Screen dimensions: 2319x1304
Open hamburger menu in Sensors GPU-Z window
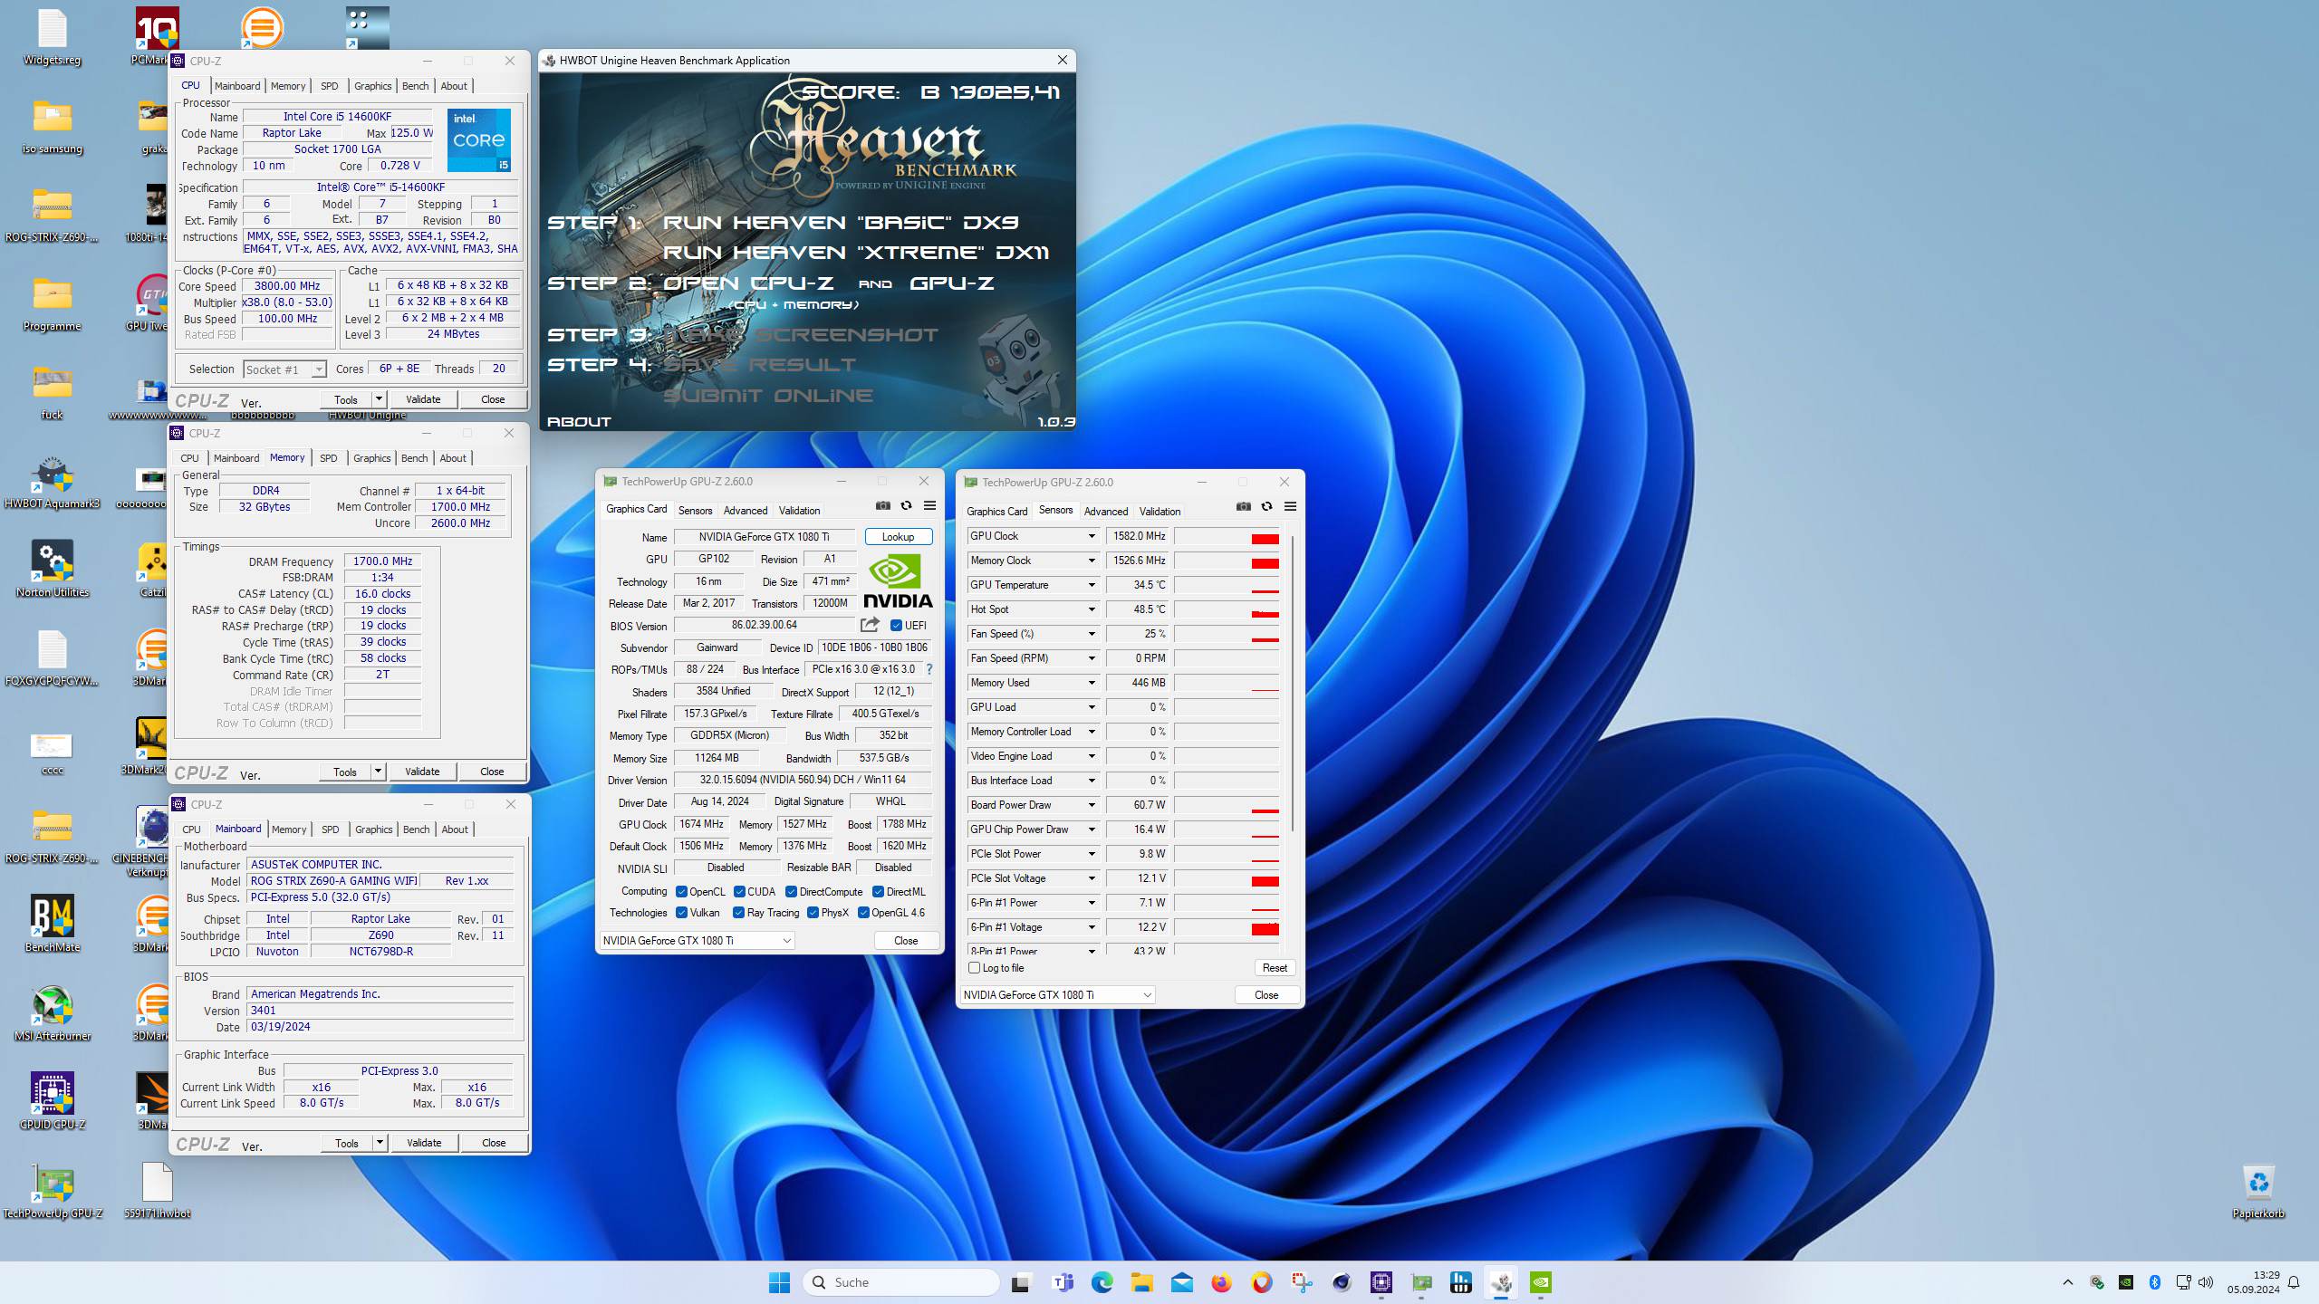1290,507
